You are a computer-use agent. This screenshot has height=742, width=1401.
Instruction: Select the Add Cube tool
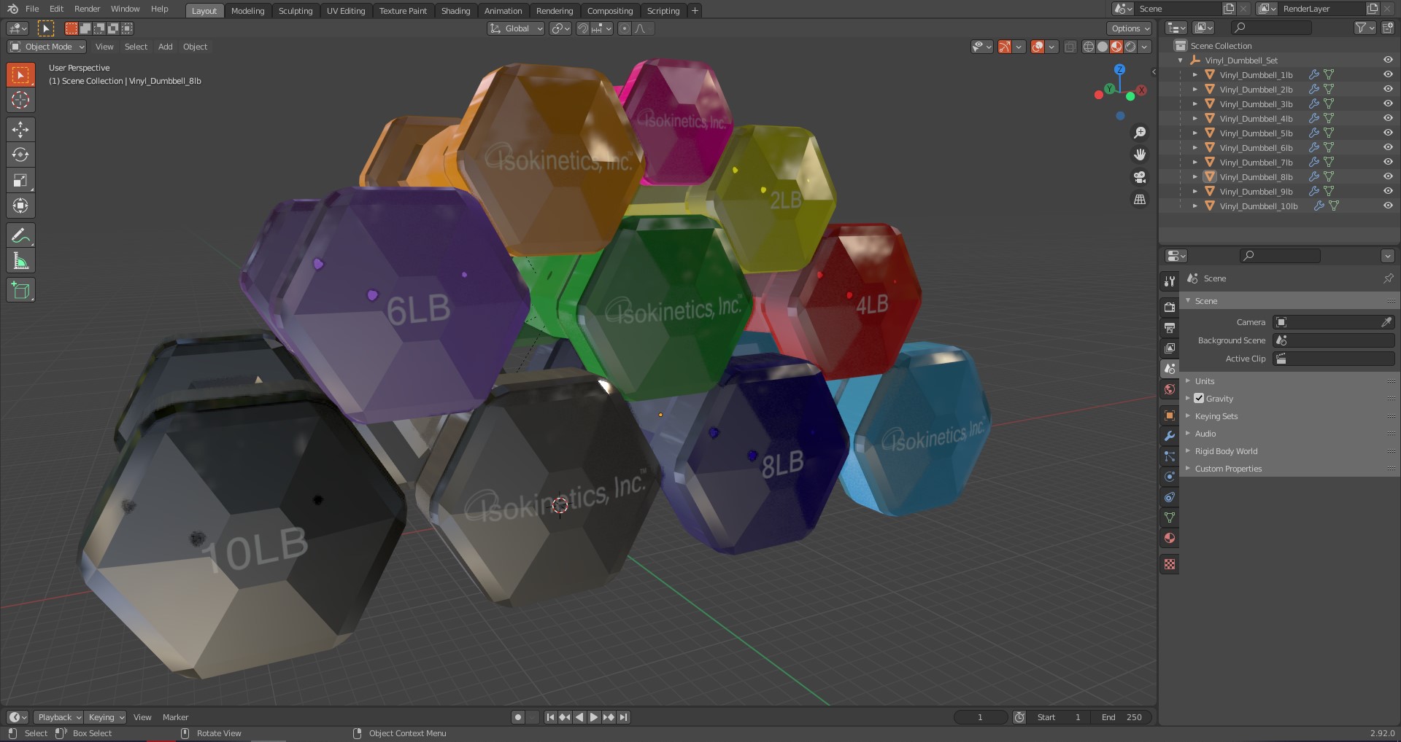click(x=20, y=290)
